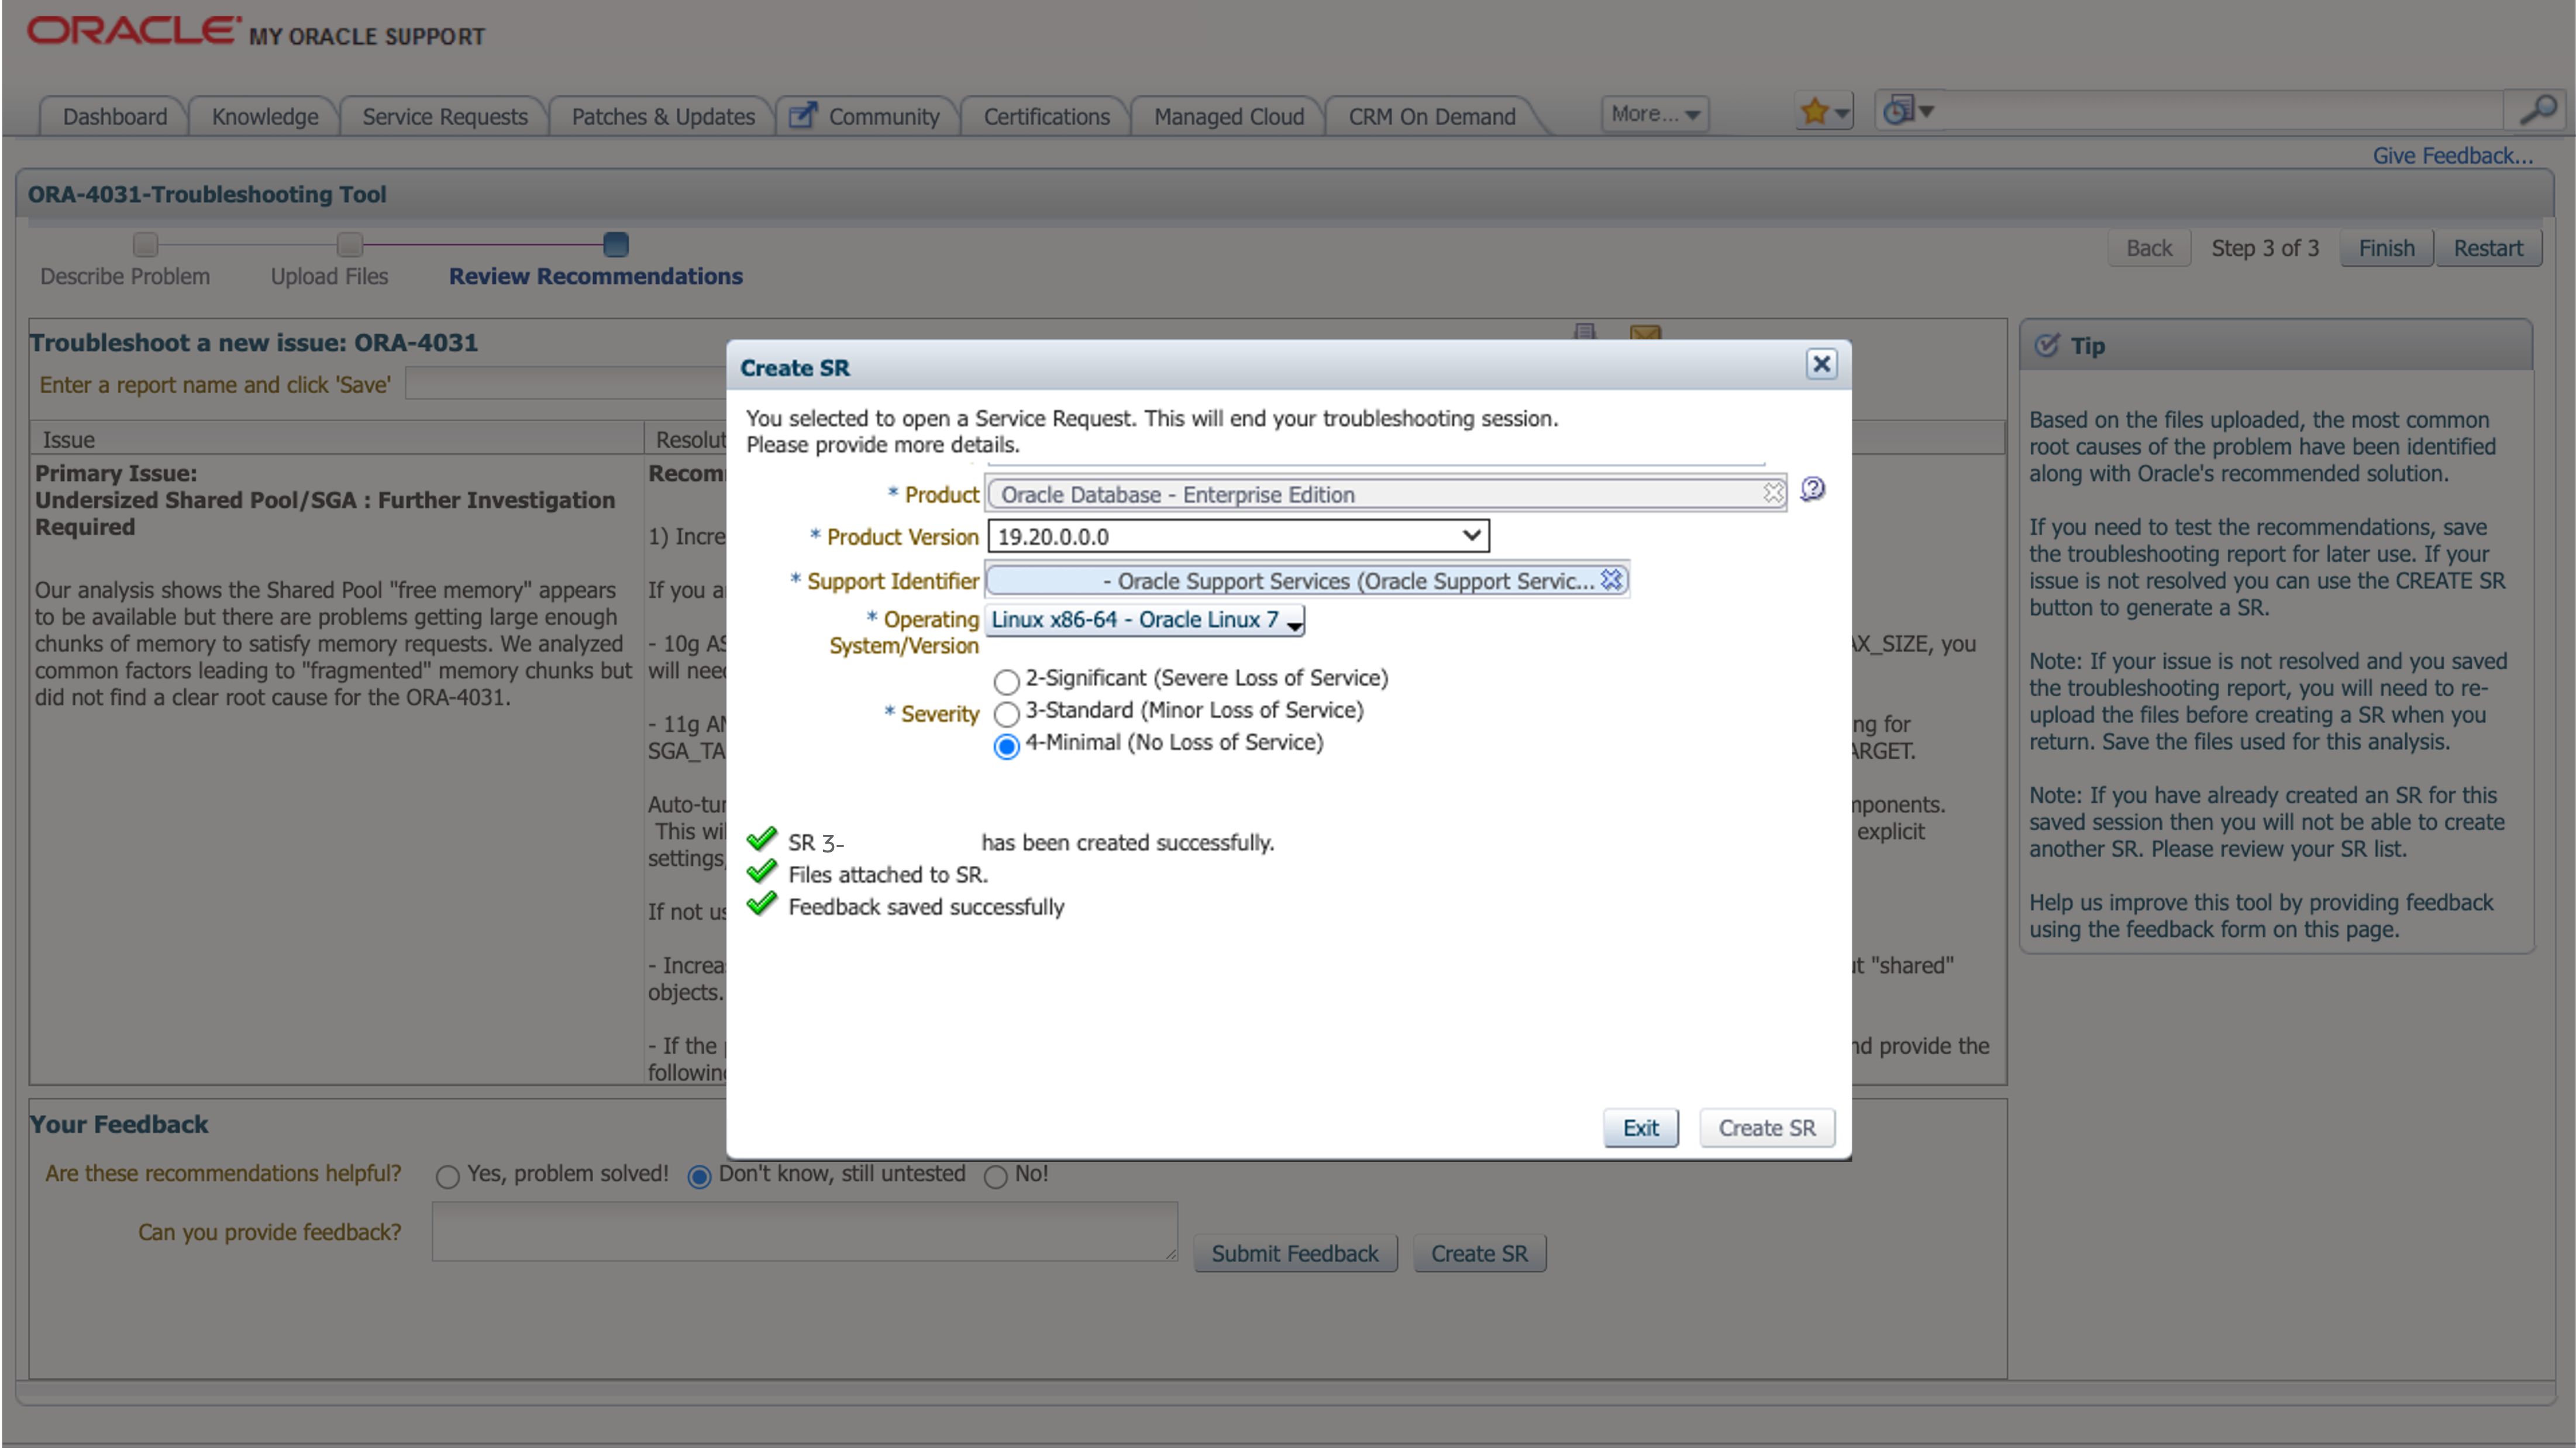2576x1448 pixels.
Task: Click the Review Recommendations step marker
Action: coord(616,244)
